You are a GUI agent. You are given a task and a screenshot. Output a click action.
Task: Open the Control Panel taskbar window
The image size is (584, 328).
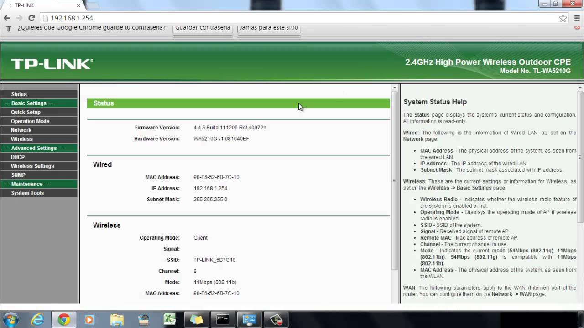click(250, 319)
